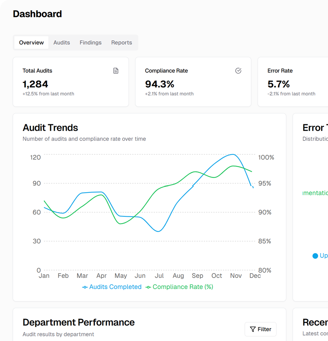Image resolution: width=328 pixels, height=341 pixels.
Task: Switch to the Overview tab
Action: (31, 43)
